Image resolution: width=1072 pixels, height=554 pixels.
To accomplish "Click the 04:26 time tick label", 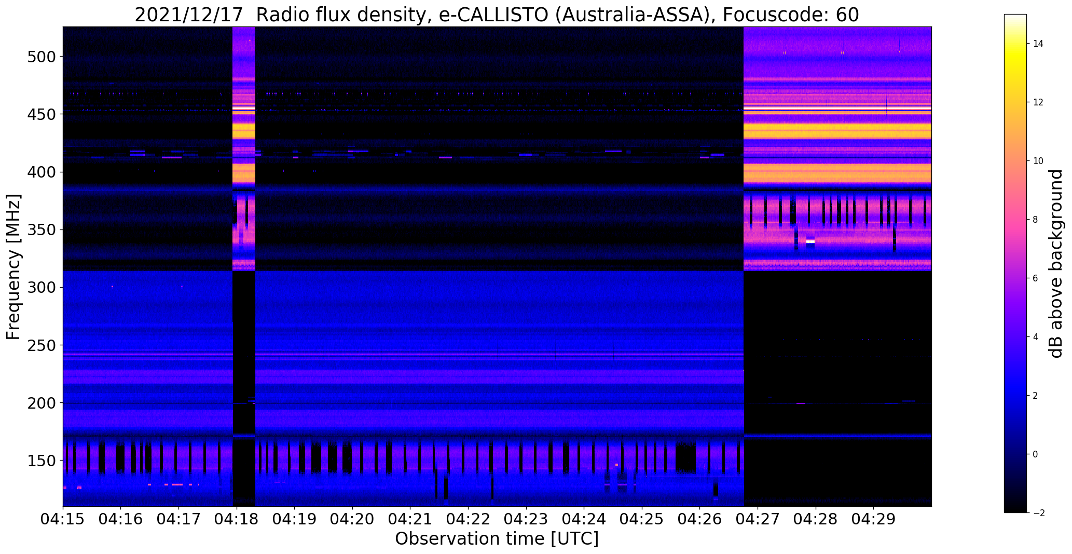I will (x=700, y=519).
